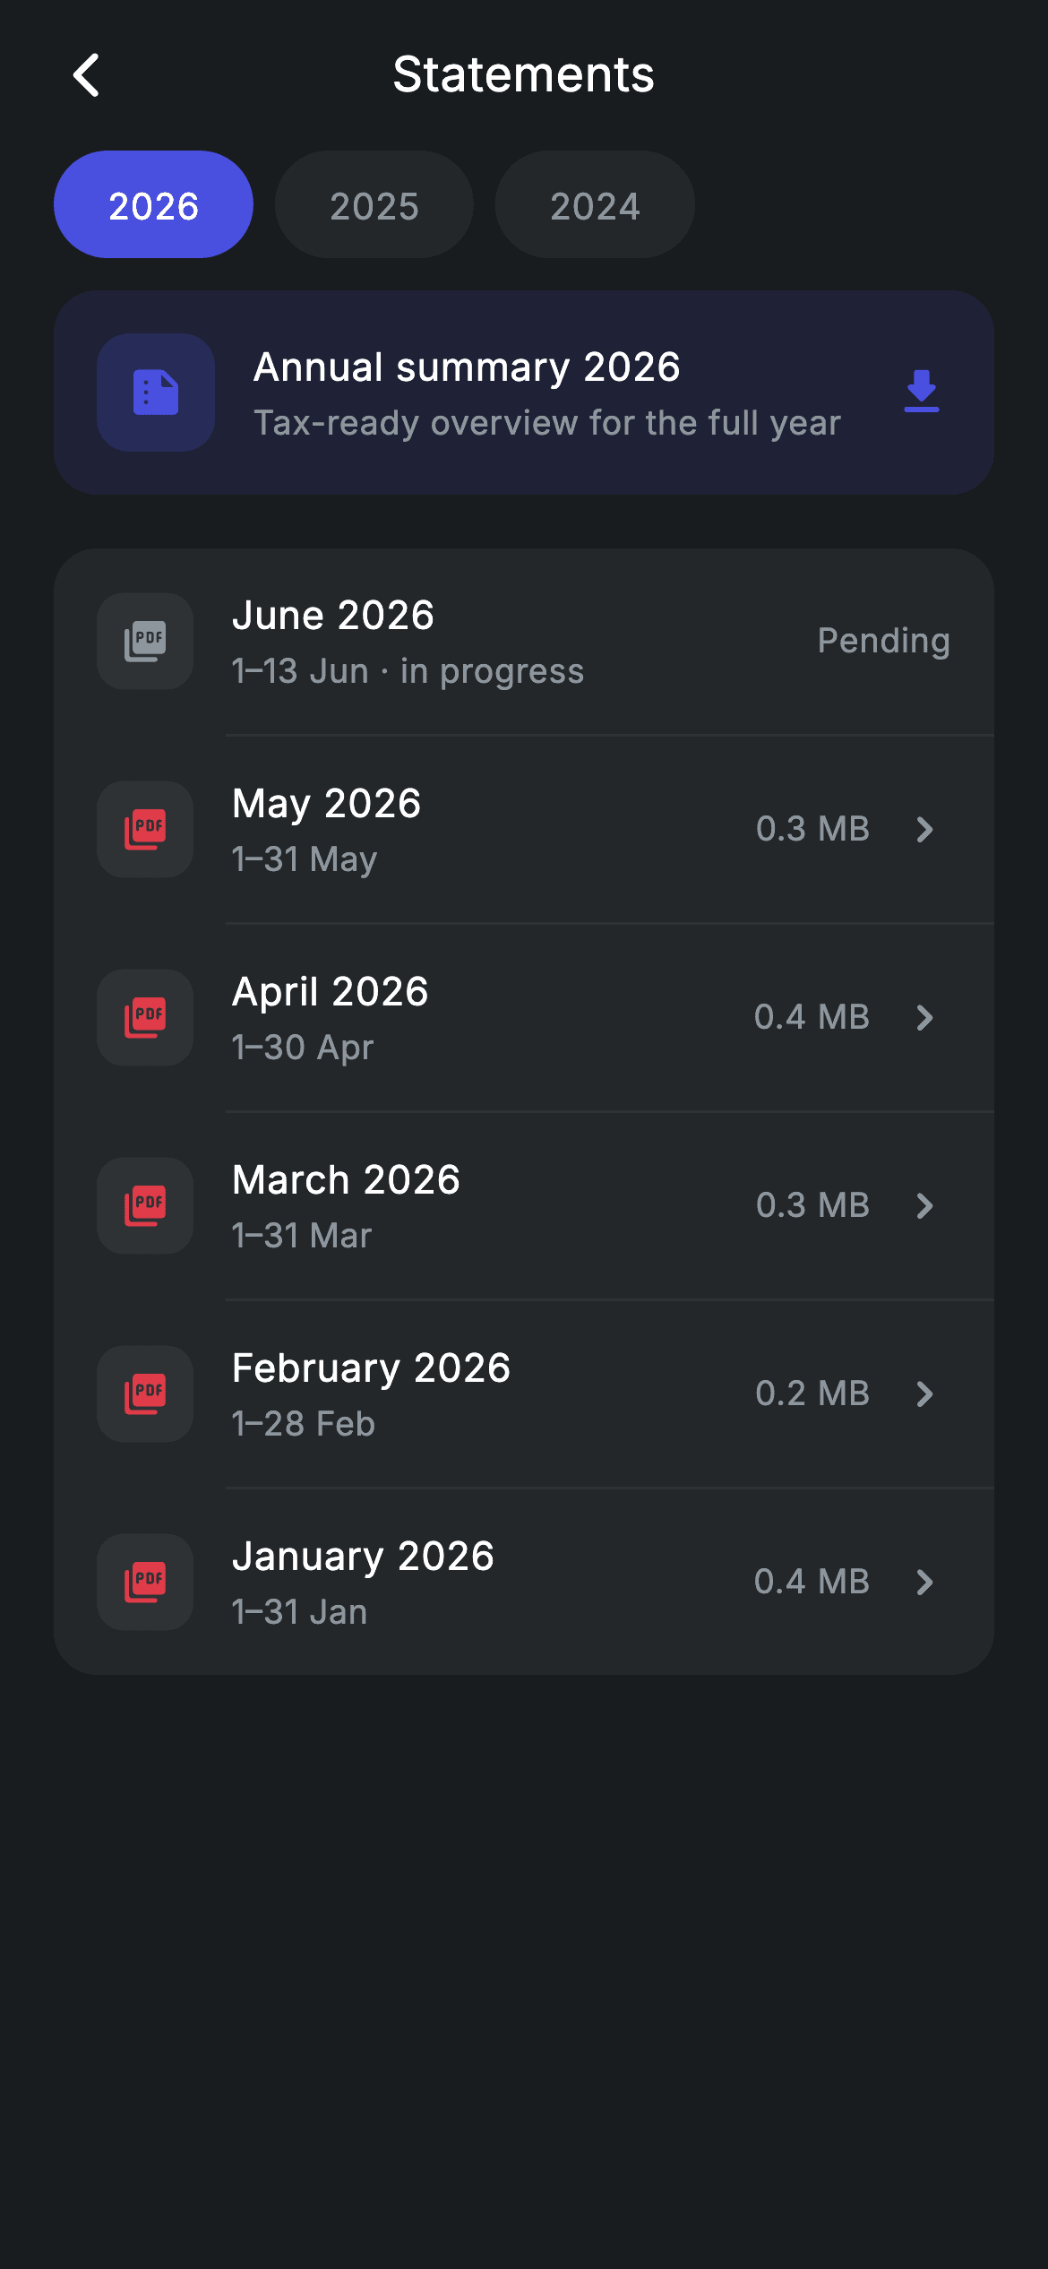The width and height of the screenshot is (1048, 2269).
Task: Switch to the 2025 year tab
Action: (374, 204)
